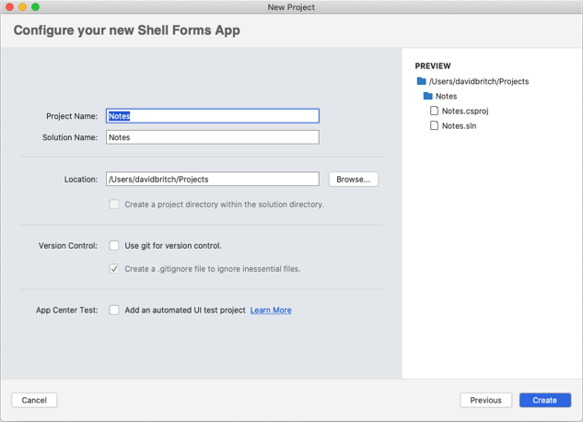Select the Notes.sln item in preview
This screenshot has width=583, height=422.
point(459,125)
